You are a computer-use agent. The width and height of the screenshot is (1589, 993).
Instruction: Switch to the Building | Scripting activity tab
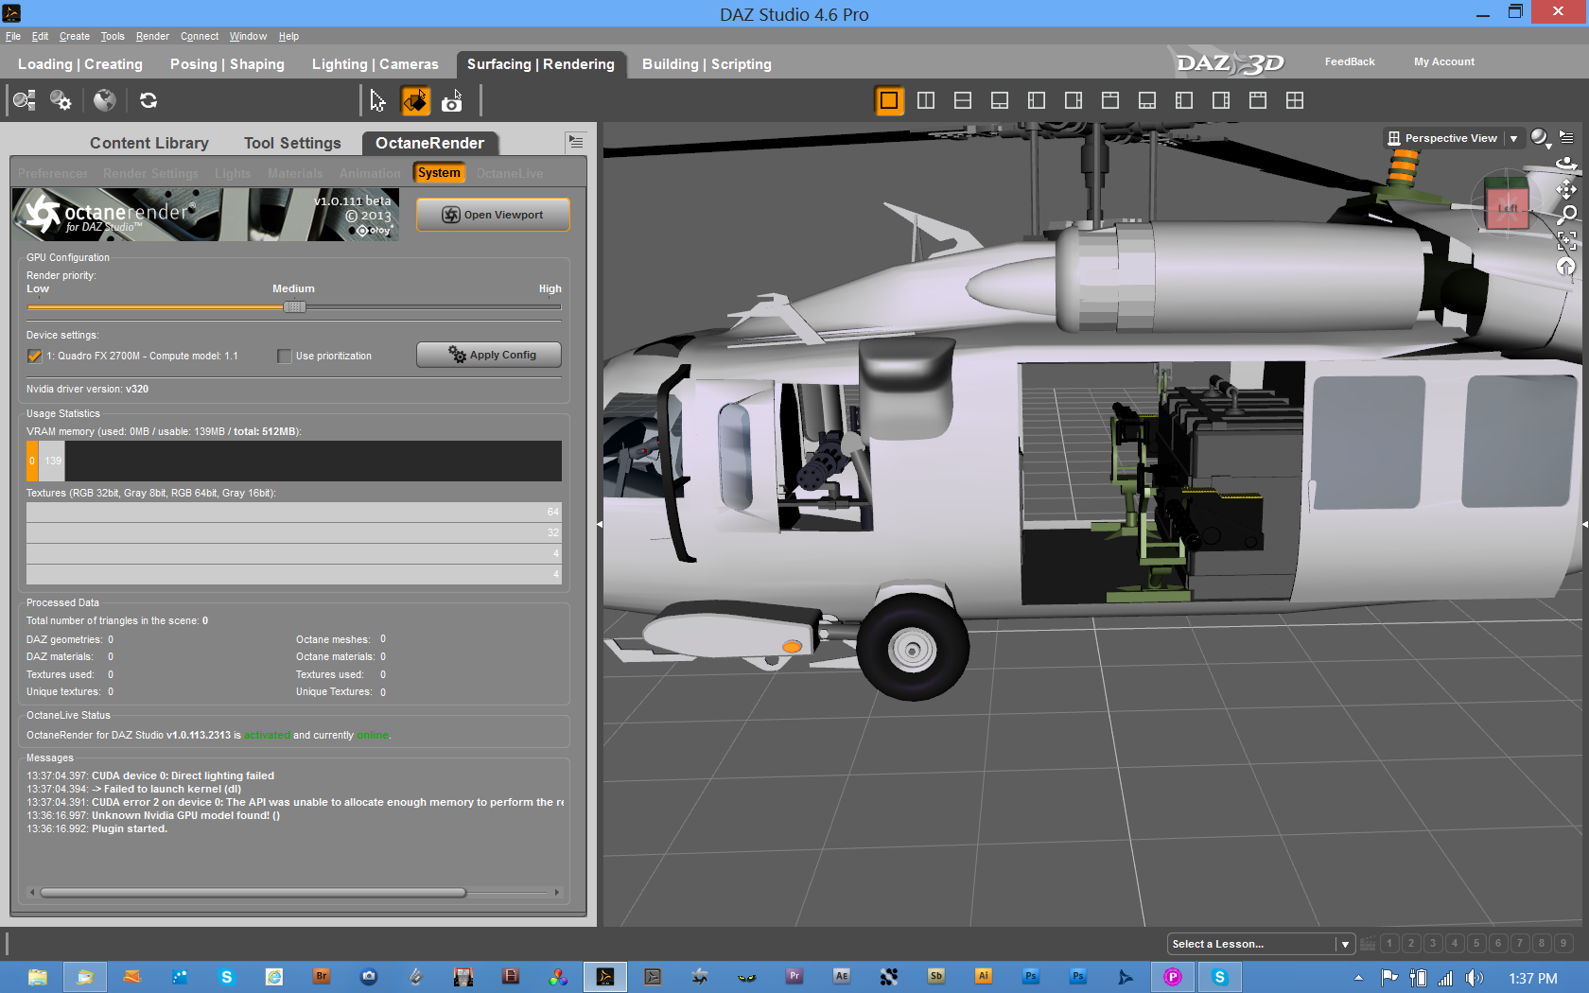click(707, 64)
